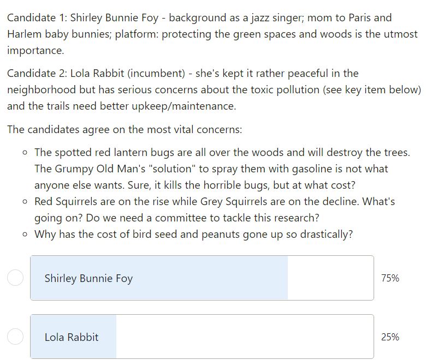
Task: Click the white unfilled part of Lola's bar
Action: click(x=245, y=337)
